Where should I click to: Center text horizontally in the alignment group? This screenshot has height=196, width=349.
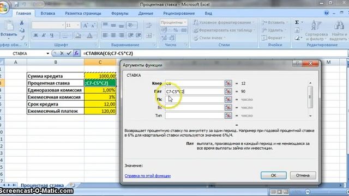[113, 35]
